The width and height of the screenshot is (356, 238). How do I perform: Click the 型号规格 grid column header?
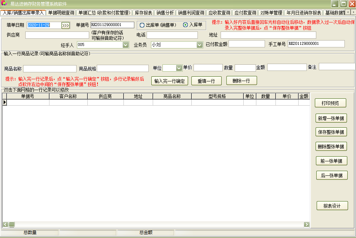click(x=217, y=96)
